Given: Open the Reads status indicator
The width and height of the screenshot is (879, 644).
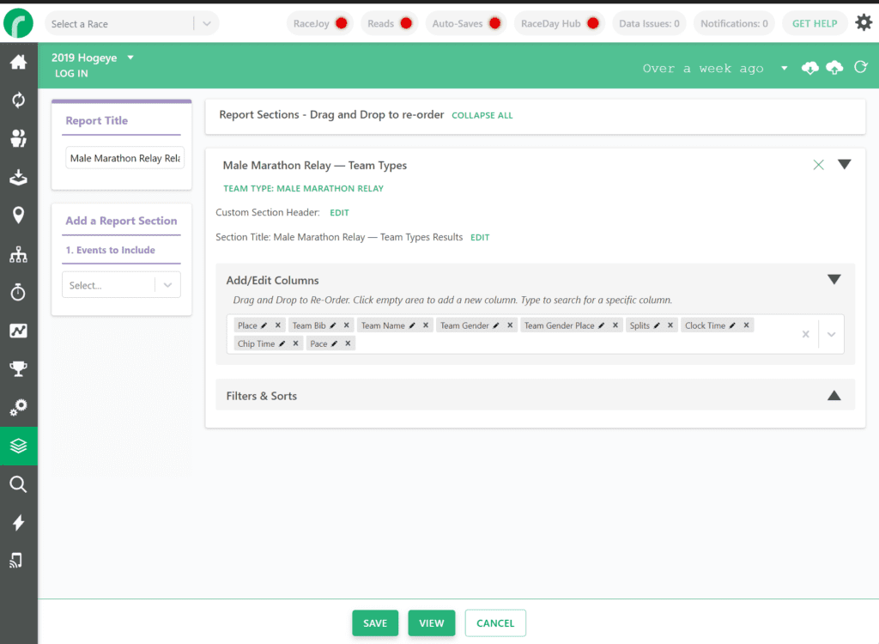Looking at the screenshot, I should tap(390, 23).
